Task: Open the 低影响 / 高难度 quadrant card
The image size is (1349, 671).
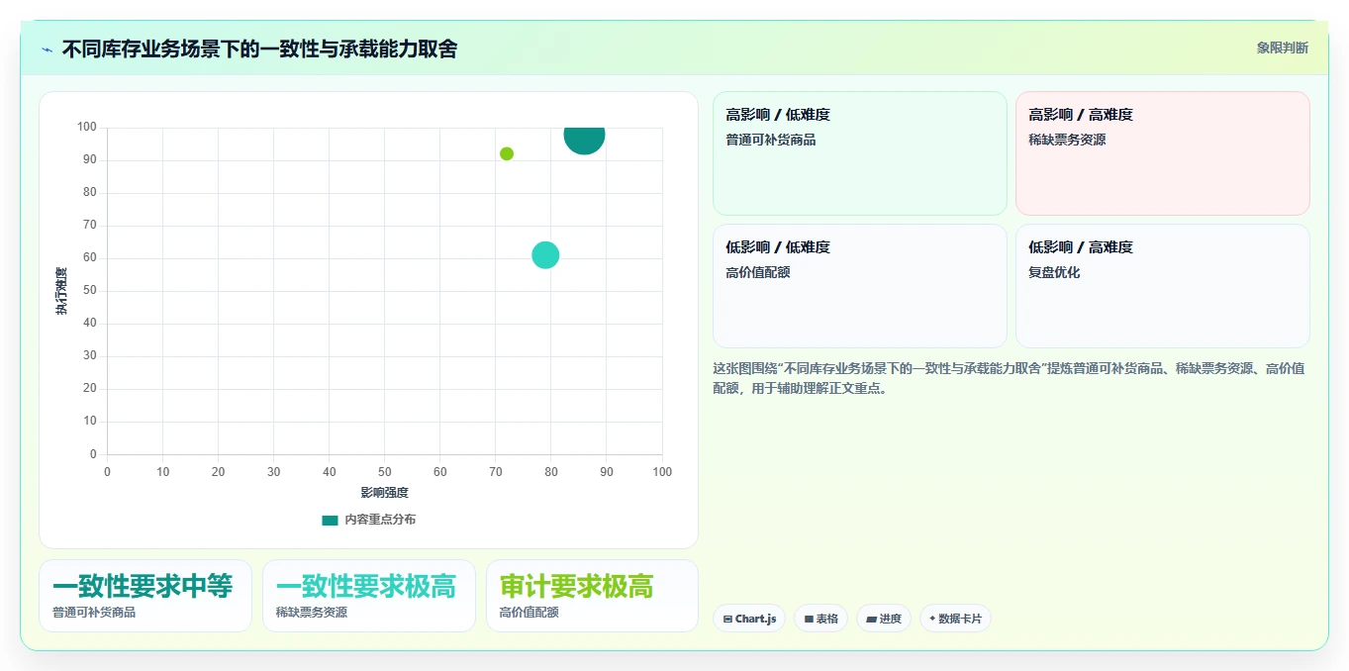Action: coord(1163,286)
